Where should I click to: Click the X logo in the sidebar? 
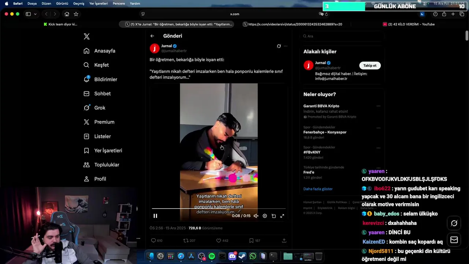pos(86,36)
